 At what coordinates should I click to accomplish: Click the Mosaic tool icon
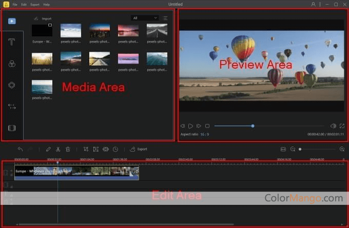coord(106,149)
